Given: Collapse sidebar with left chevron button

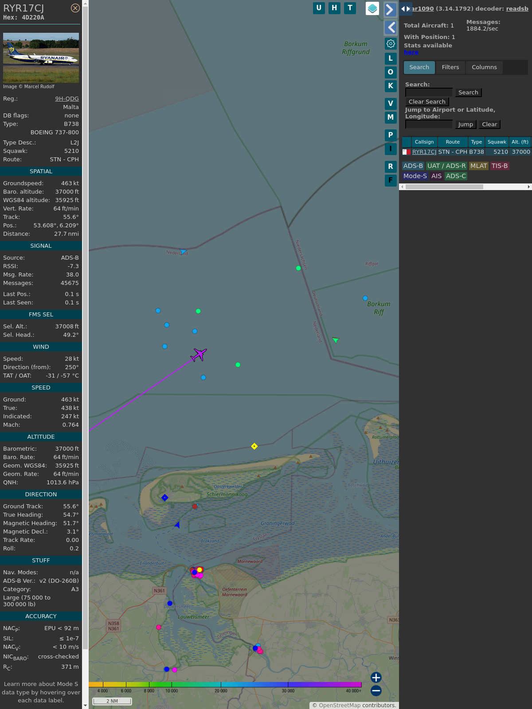Looking at the screenshot, I should [390, 27].
